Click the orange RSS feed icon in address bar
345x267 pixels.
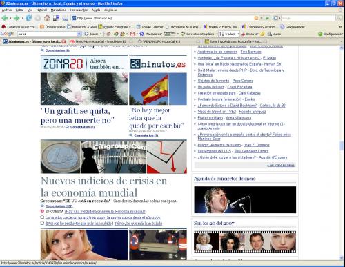[x=256, y=18]
